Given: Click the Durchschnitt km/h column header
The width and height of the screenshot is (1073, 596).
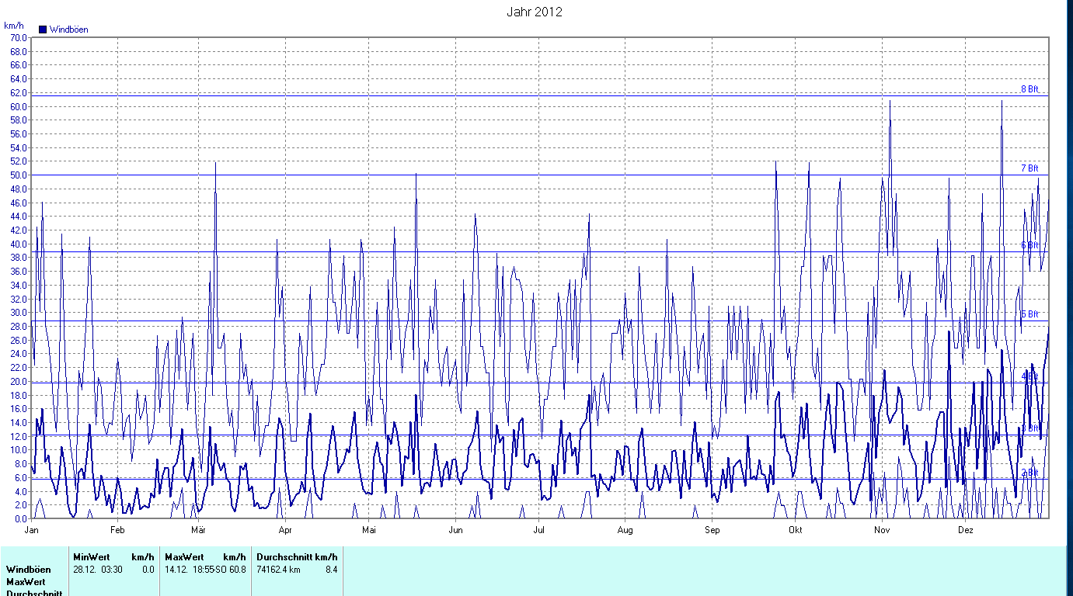Looking at the screenshot, I should (x=298, y=557).
